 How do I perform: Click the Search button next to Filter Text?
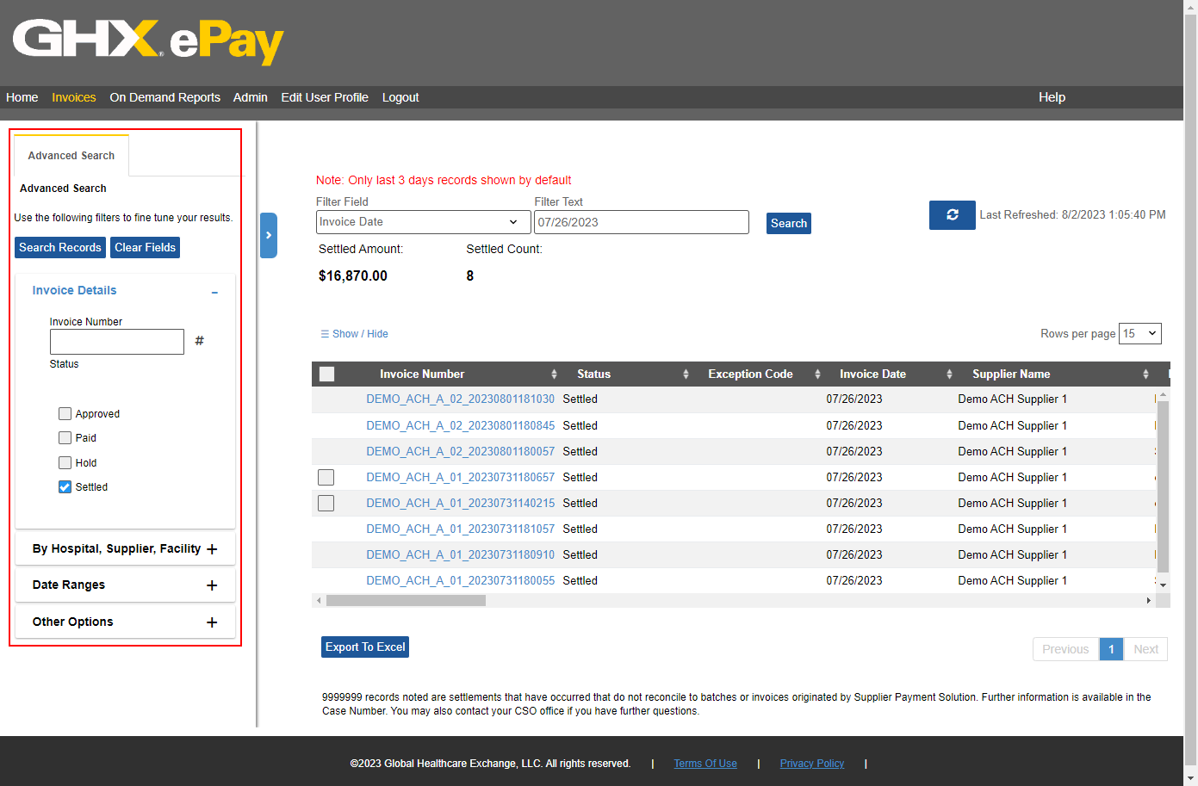point(789,224)
